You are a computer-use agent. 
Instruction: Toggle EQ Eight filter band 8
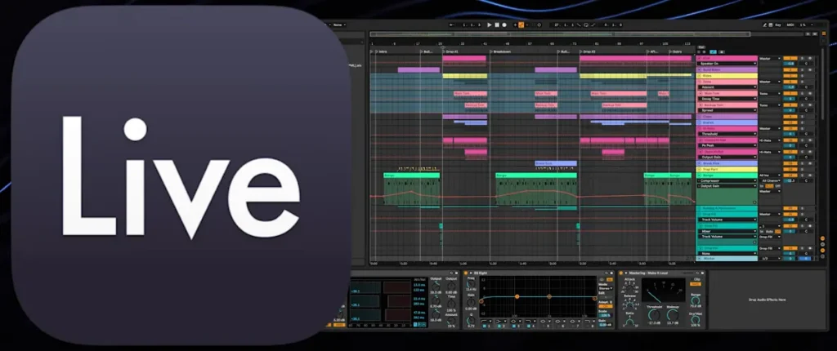(x=589, y=325)
